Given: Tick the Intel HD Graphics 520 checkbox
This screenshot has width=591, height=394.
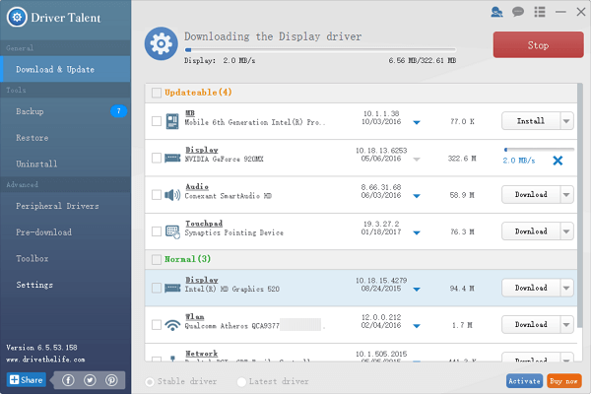Looking at the screenshot, I should click(x=157, y=288).
